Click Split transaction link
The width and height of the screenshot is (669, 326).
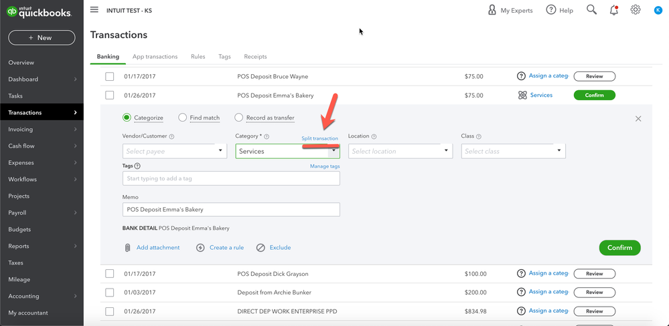320,138
